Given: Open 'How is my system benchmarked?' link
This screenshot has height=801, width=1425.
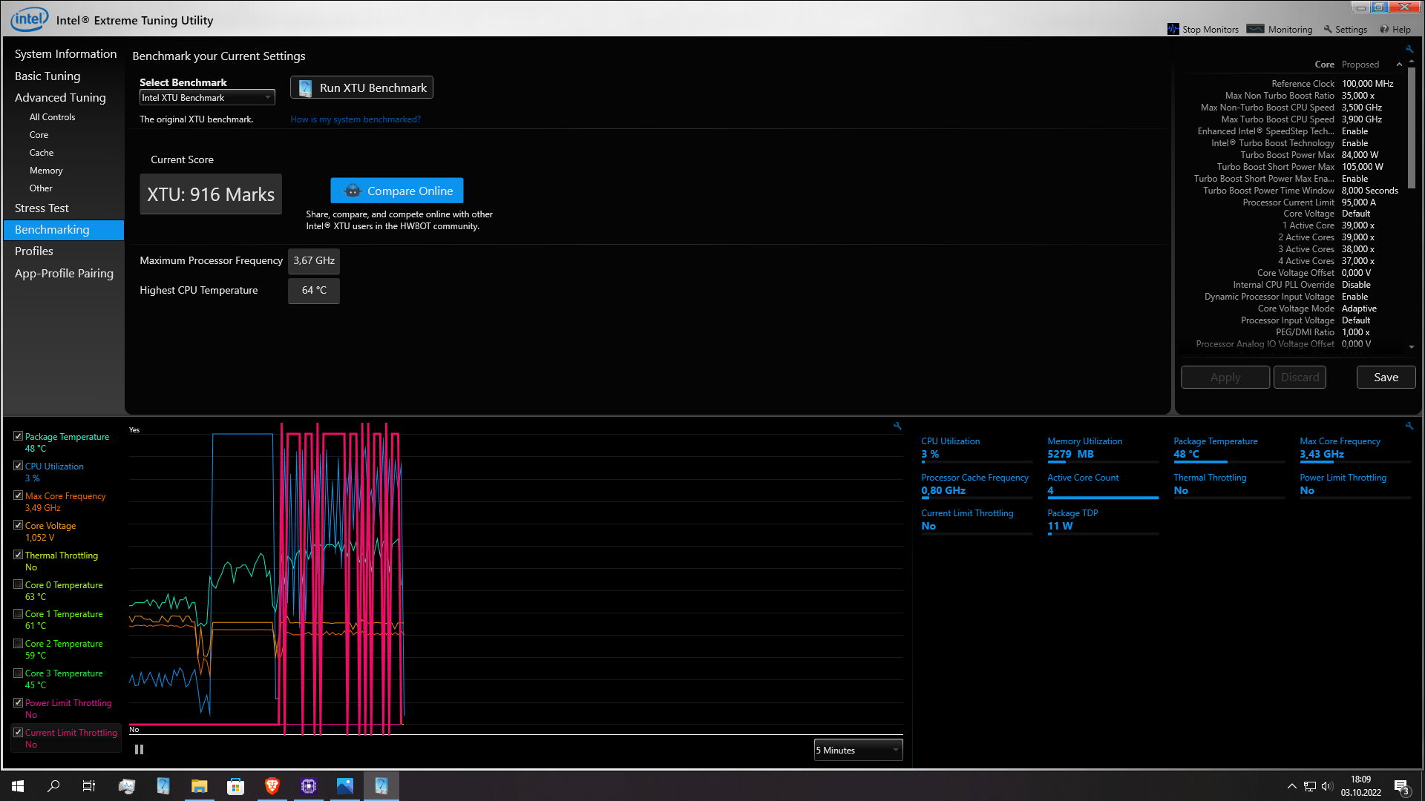Looking at the screenshot, I should pyautogui.click(x=356, y=119).
